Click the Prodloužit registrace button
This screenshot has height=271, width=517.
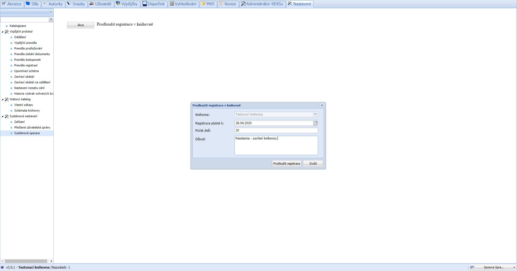click(286, 163)
